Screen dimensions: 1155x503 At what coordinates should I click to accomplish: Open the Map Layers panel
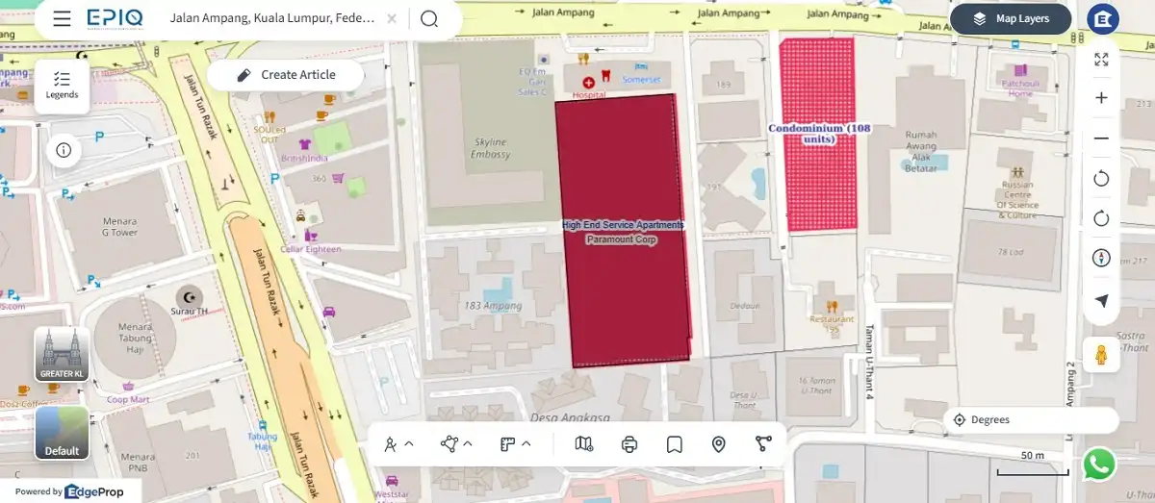click(1011, 19)
